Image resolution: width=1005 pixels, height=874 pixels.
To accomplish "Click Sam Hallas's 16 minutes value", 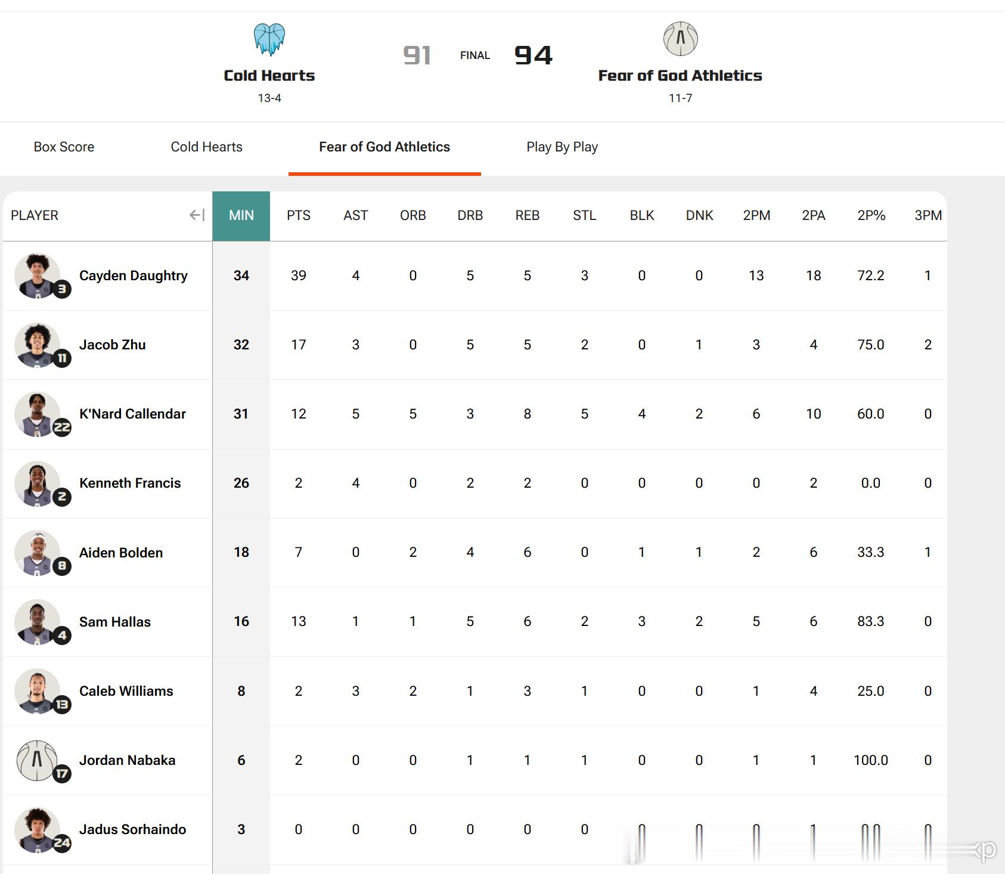I will click(x=241, y=622).
